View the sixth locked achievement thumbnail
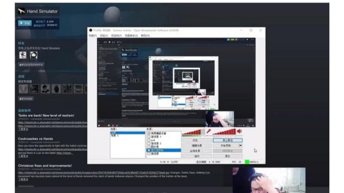This screenshot has width=344, height=193. (x=78, y=89)
